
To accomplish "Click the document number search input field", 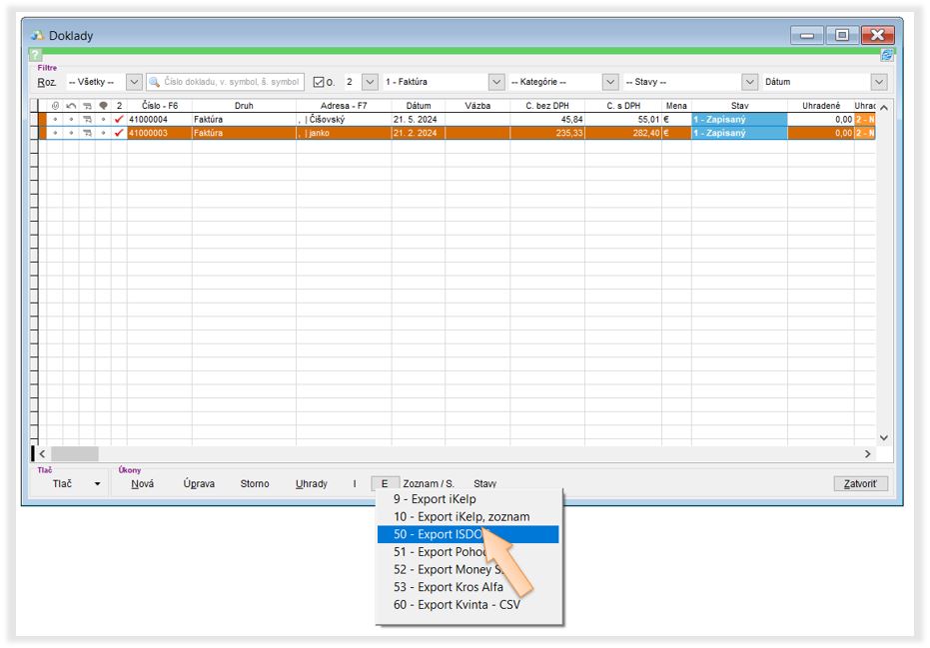I will [x=231, y=82].
